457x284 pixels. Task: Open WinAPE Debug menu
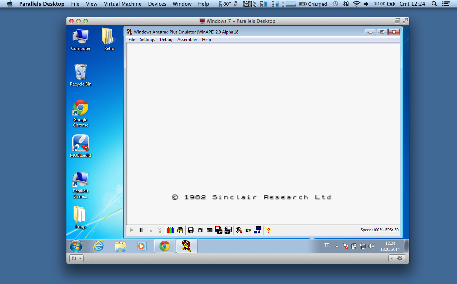pyautogui.click(x=166, y=40)
